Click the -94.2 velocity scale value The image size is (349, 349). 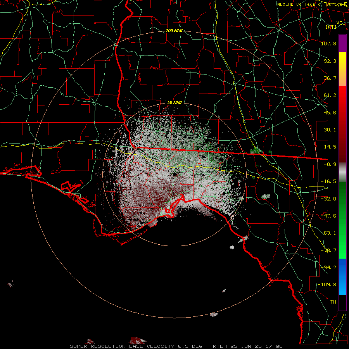[328, 268]
